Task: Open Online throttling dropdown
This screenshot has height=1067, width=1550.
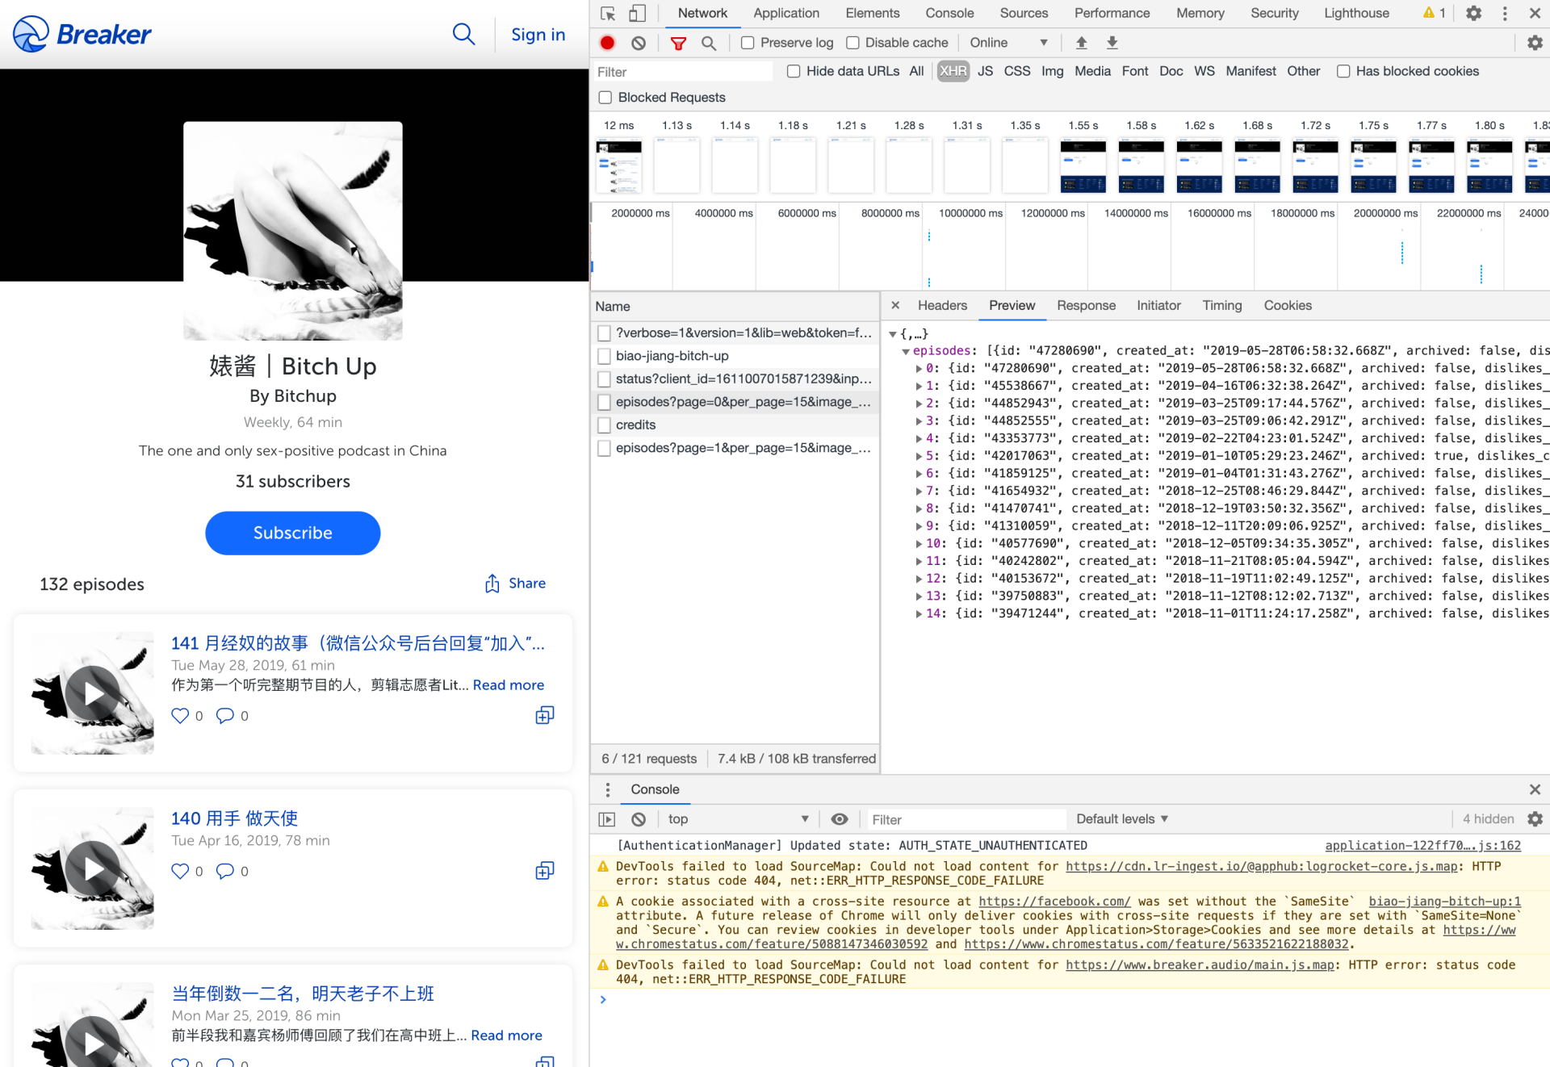Action: [1009, 43]
